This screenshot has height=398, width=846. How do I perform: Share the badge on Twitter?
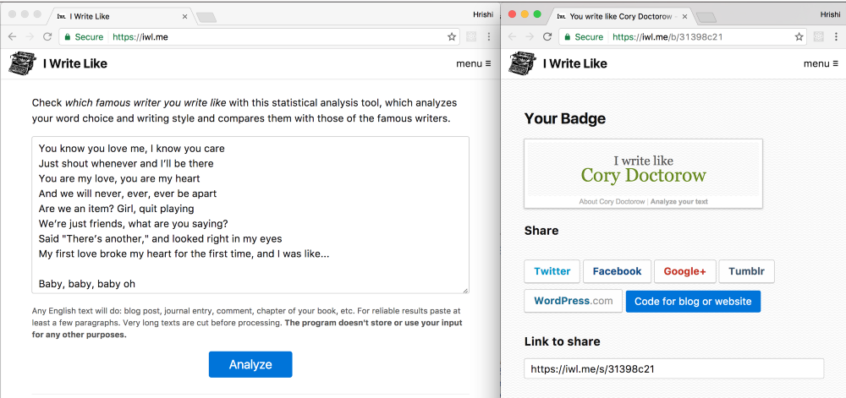click(552, 271)
